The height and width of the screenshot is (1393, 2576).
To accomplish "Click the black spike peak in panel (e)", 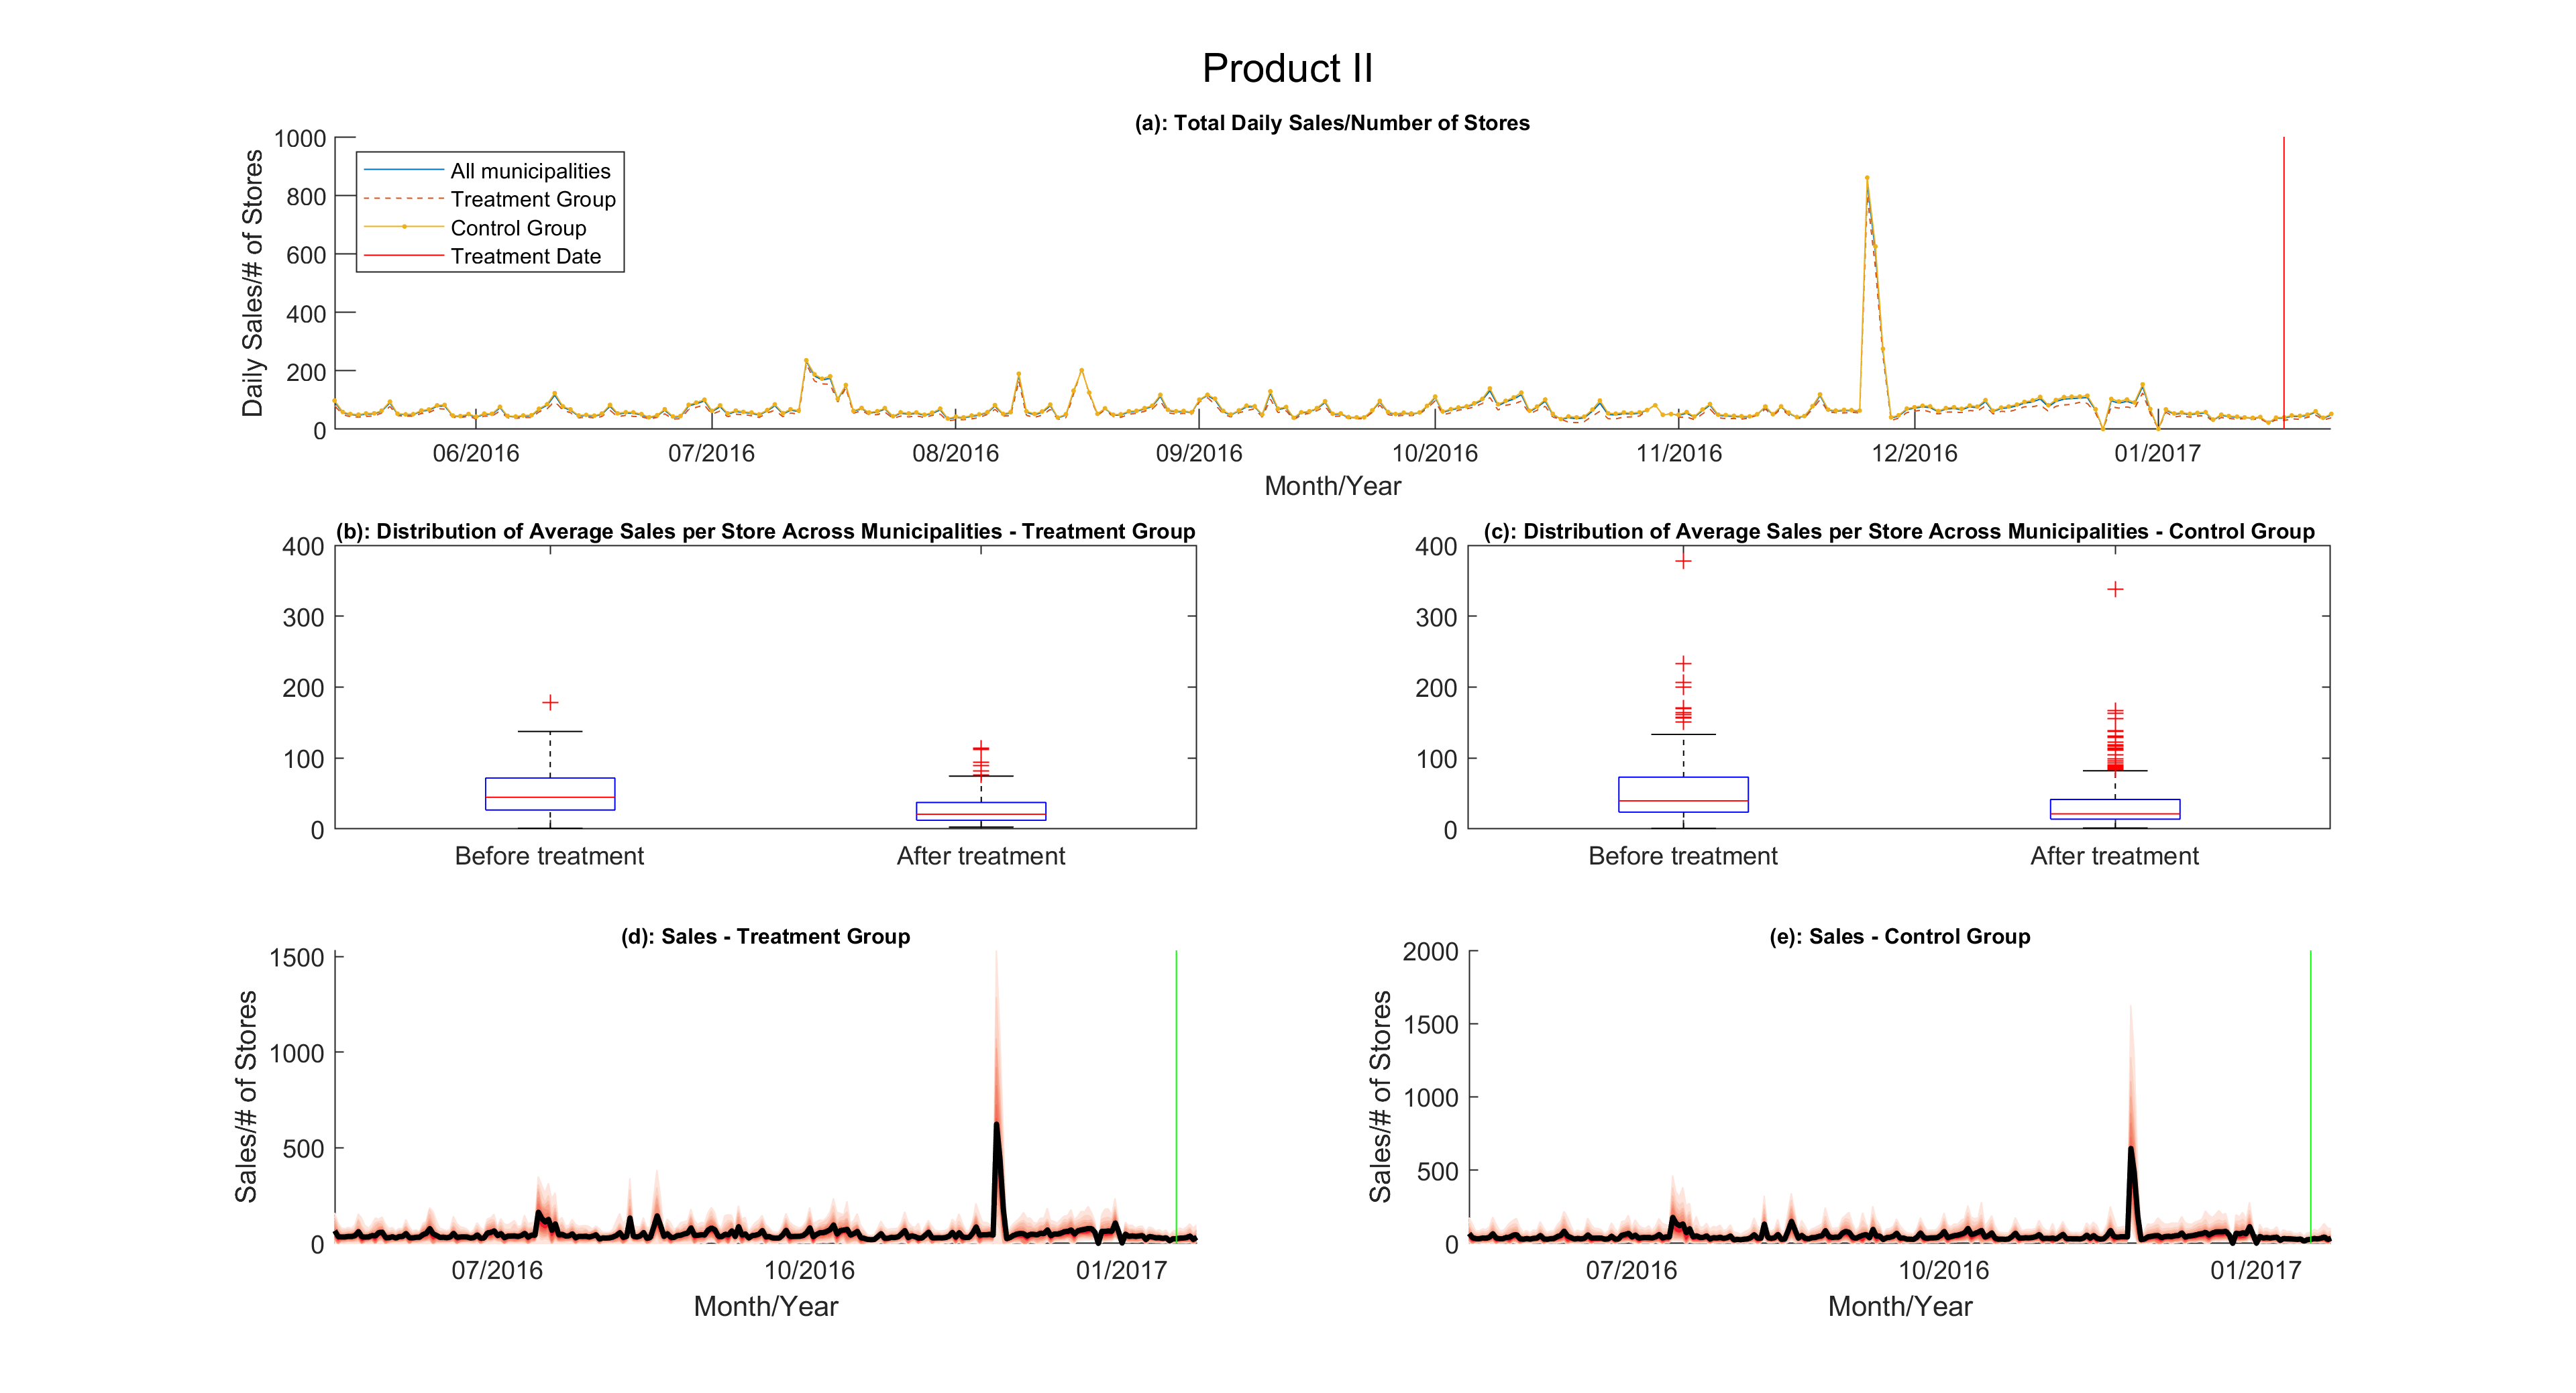I will pyautogui.click(x=2131, y=1150).
